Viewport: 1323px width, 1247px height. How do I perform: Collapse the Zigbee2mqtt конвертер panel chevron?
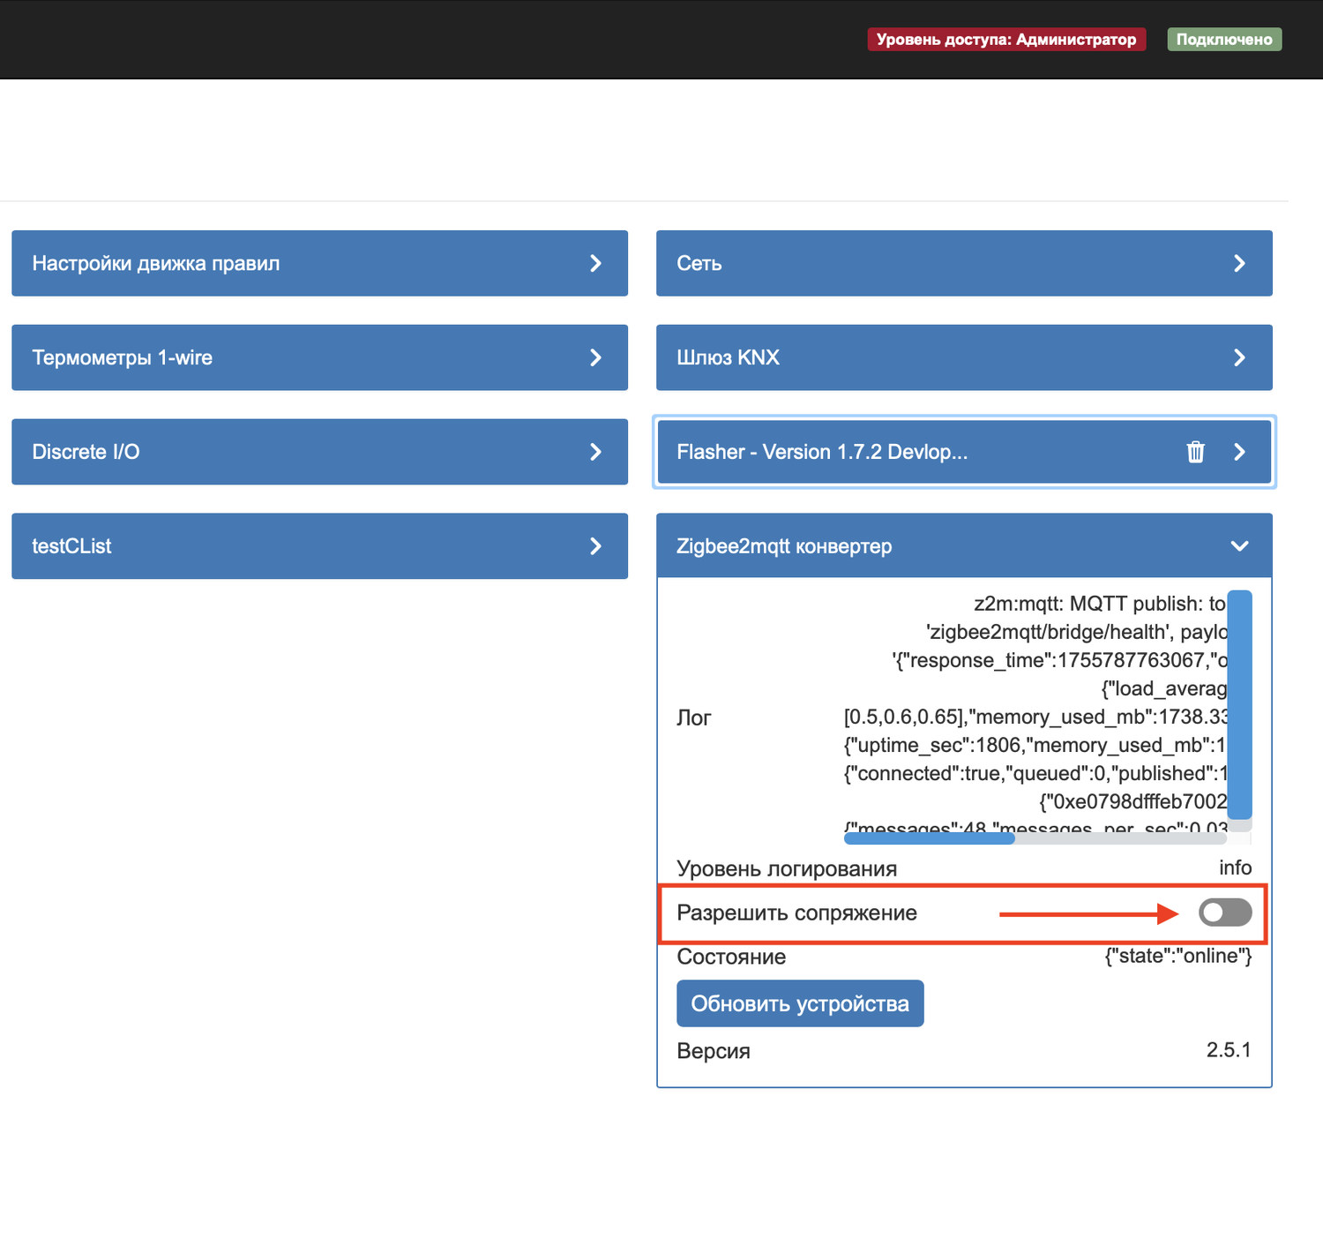coord(1239,546)
